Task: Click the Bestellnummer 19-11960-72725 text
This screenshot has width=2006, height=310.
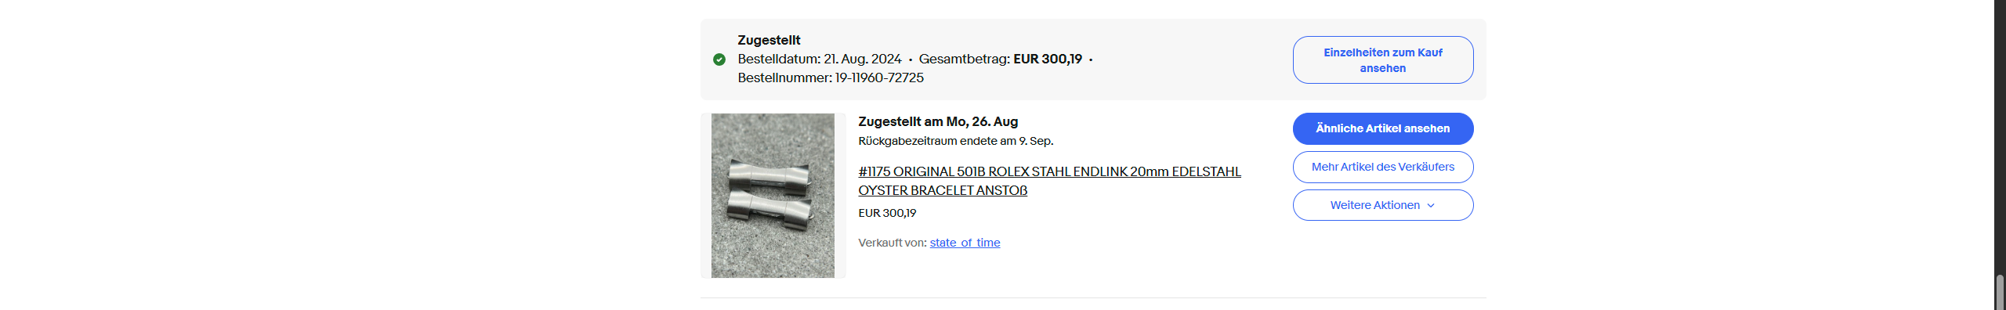Action: pyautogui.click(x=831, y=77)
